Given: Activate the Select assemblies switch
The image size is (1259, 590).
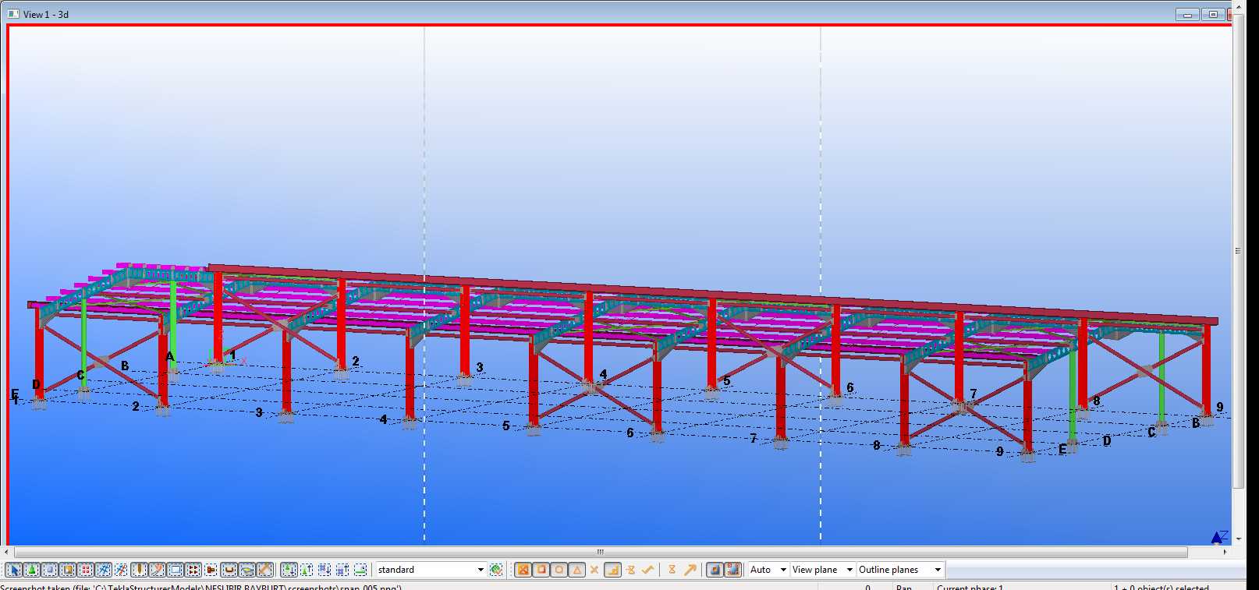Looking at the screenshot, I should tap(325, 570).
